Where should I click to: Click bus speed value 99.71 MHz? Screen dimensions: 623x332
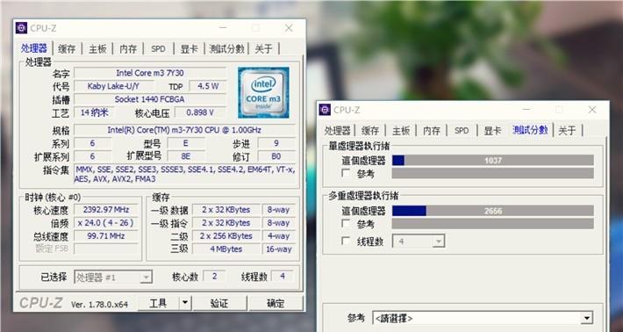pyautogui.click(x=106, y=235)
